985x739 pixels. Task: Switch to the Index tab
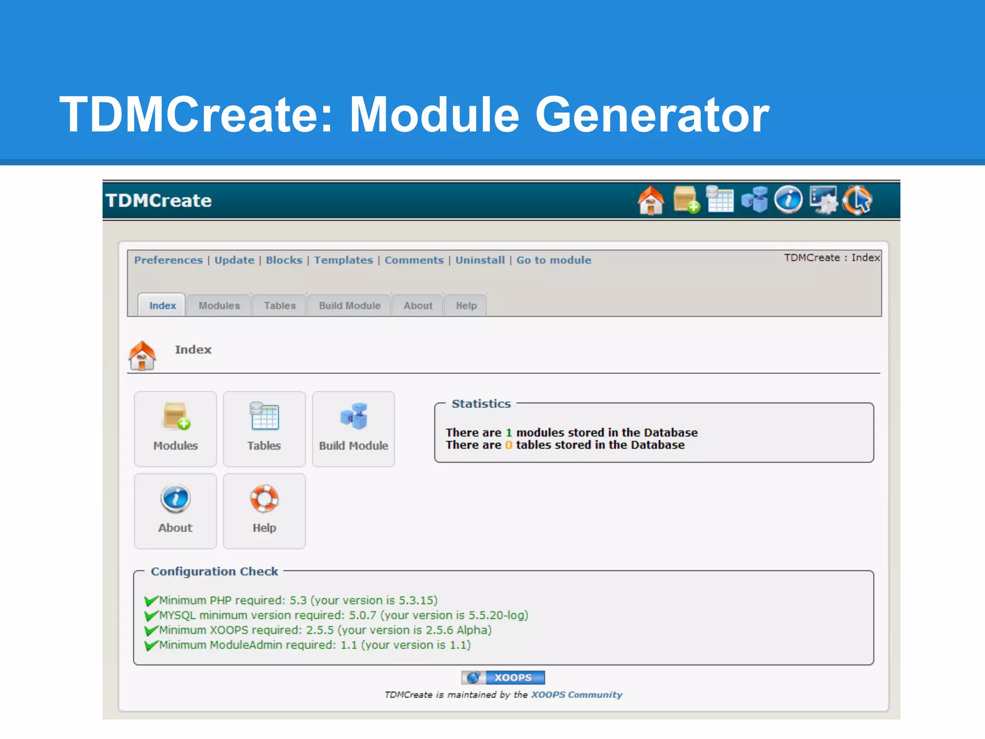[x=162, y=305]
